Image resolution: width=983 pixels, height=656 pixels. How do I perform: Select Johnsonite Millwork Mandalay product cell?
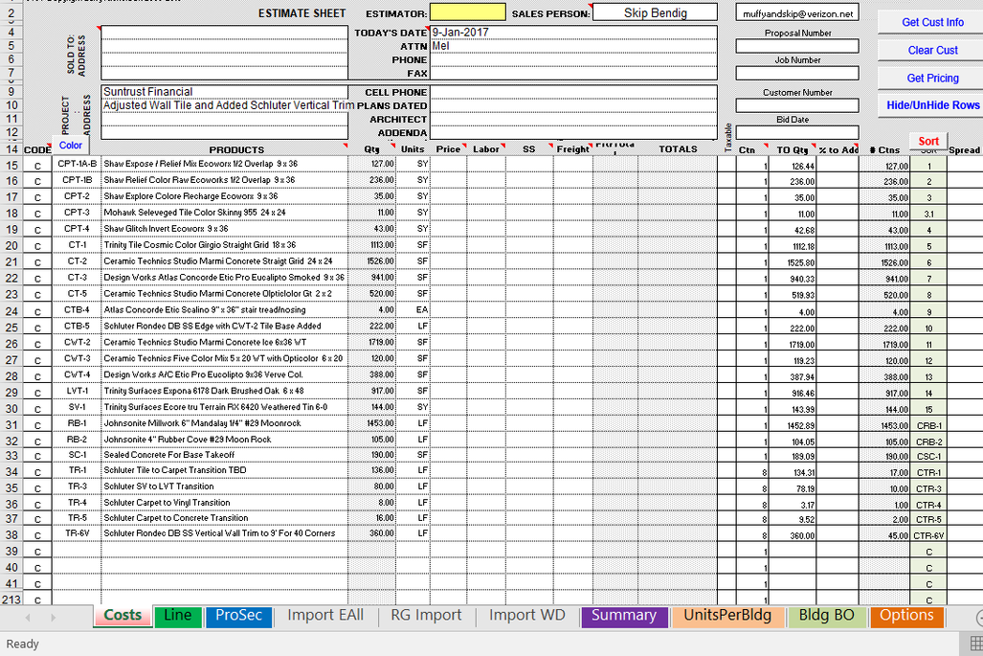click(x=224, y=423)
